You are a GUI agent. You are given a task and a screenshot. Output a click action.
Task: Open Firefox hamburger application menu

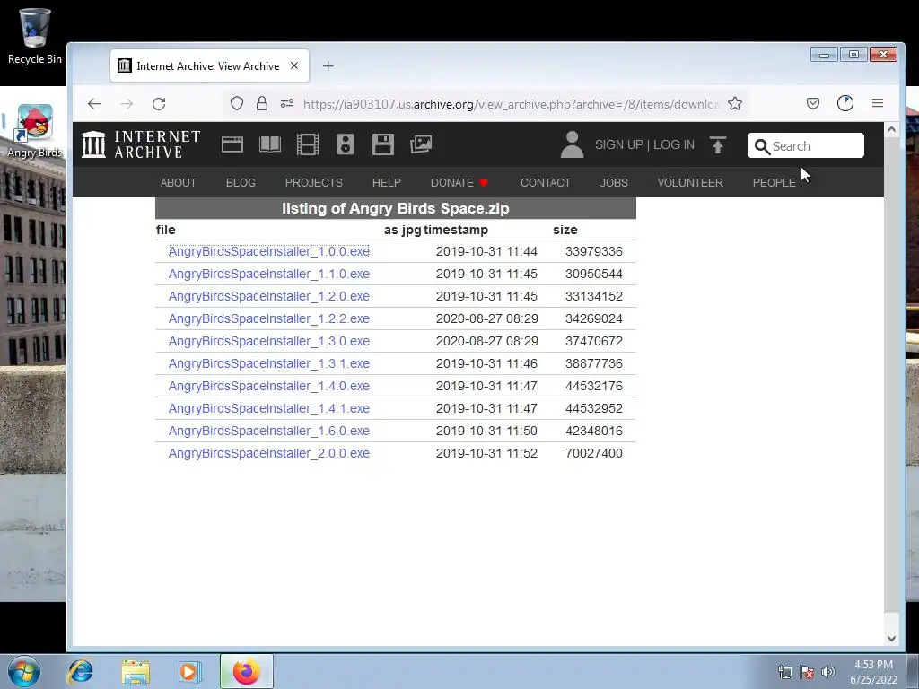click(878, 103)
